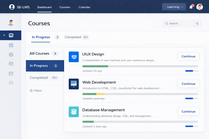Click the 10+ badge beside top Completed tab

click(x=86, y=37)
